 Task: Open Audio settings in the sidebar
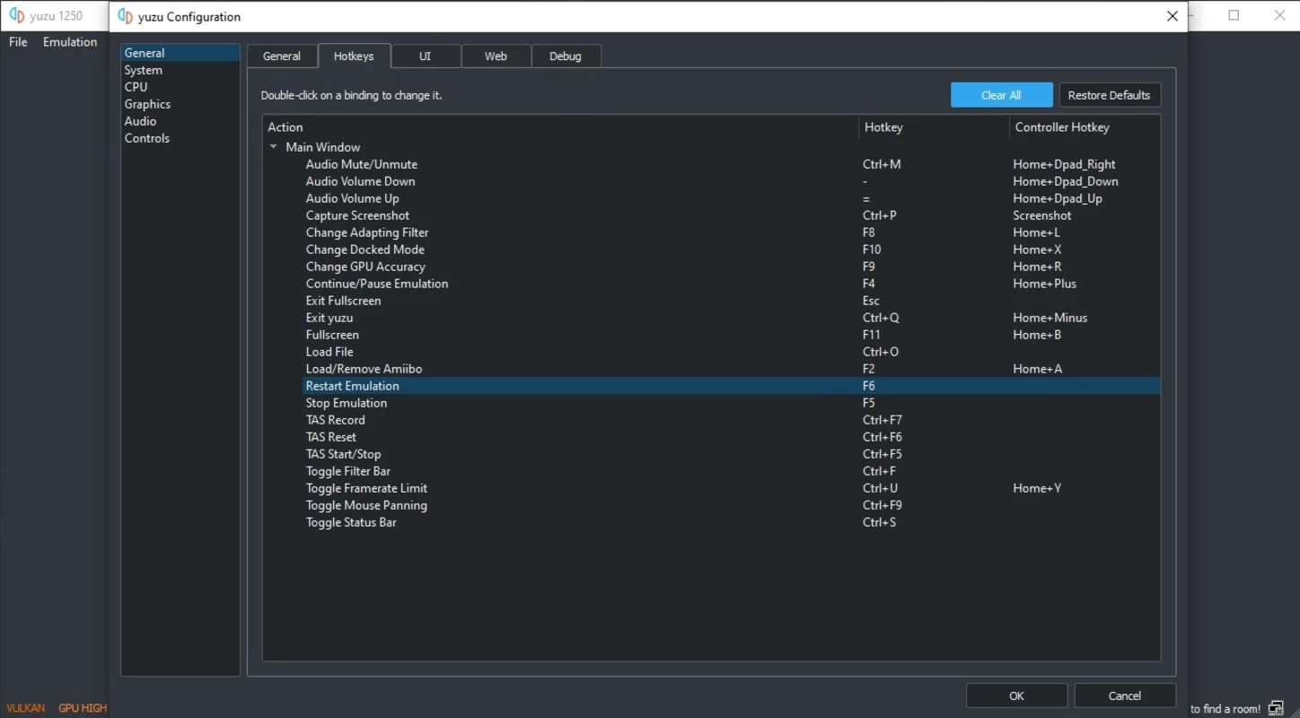click(x=180, y=121)
